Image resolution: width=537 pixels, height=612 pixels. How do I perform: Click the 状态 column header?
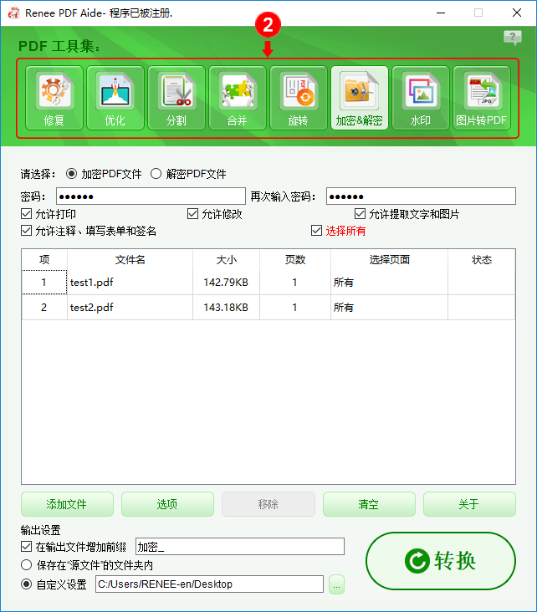pyautogui.click(x=482, y=259)
